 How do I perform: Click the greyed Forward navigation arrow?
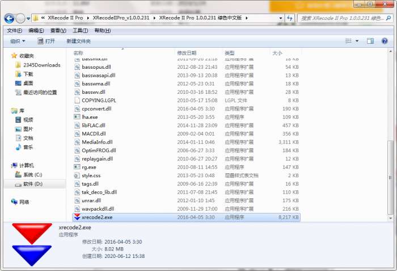tap(20, 18)
